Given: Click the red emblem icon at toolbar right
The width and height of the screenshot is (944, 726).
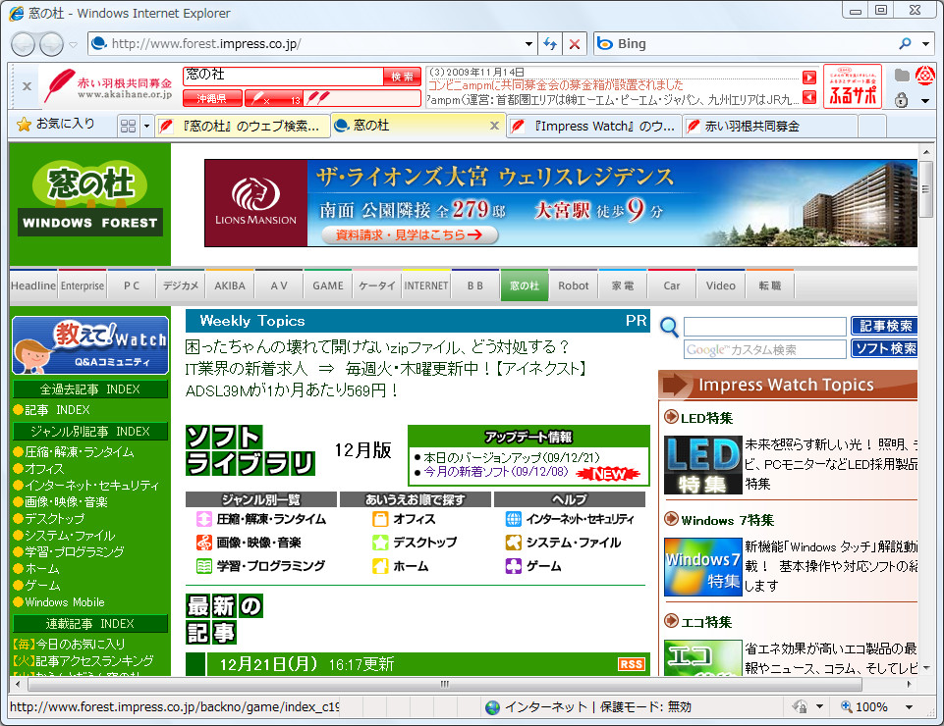Looking at the screenshot, I should [x=925, y=76].
